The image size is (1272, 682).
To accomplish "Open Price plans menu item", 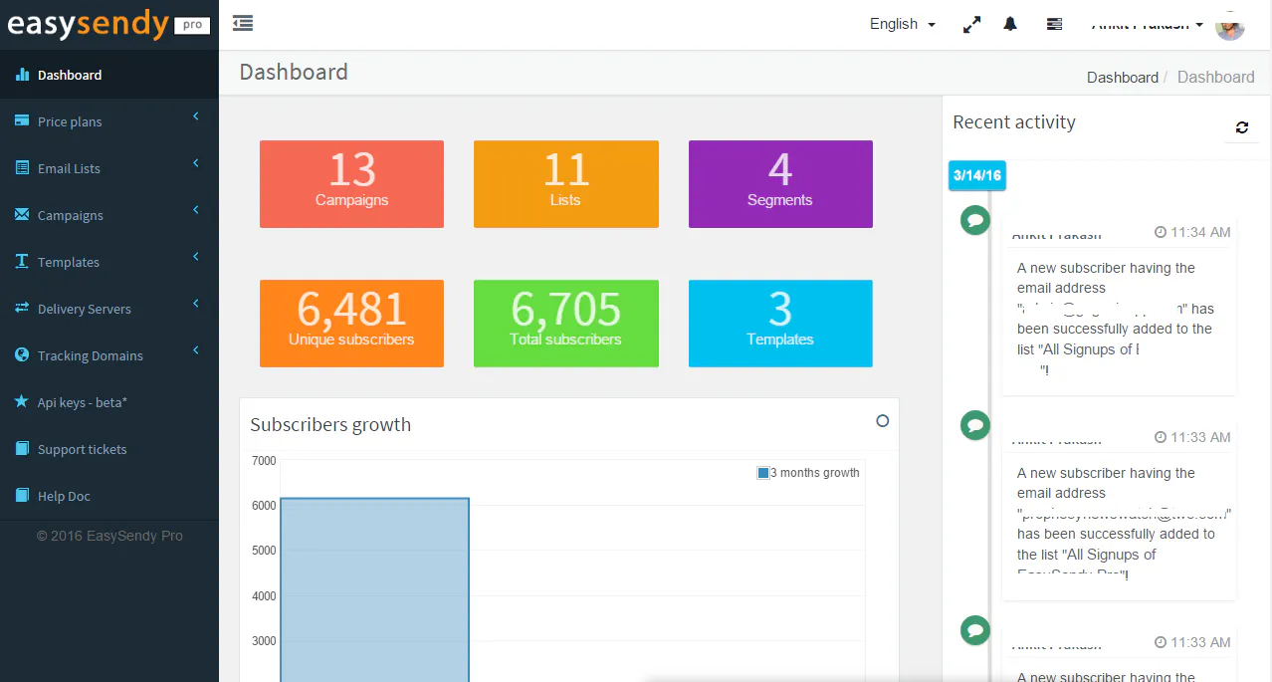I will pyautogui.click(x=109, y=121).
